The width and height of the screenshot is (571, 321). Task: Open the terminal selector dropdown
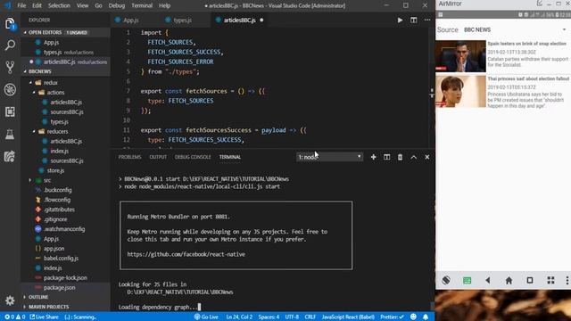pos(329,157)
